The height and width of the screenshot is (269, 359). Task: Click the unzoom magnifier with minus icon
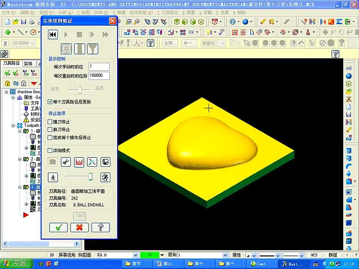coord(137,22)
